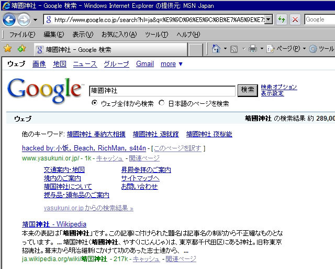Screen dimensions: 335x269
Task: Open the ツール(T) menu
Action: (x=157, y=35)
